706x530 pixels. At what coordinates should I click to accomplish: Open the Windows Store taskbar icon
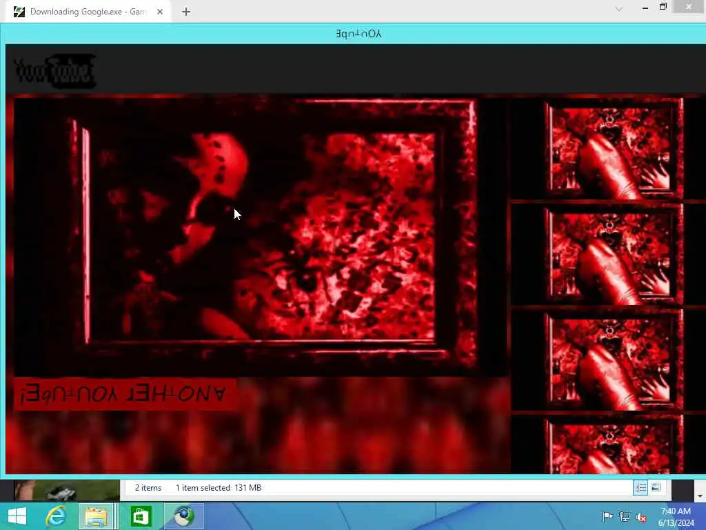[x=141, y=516]
